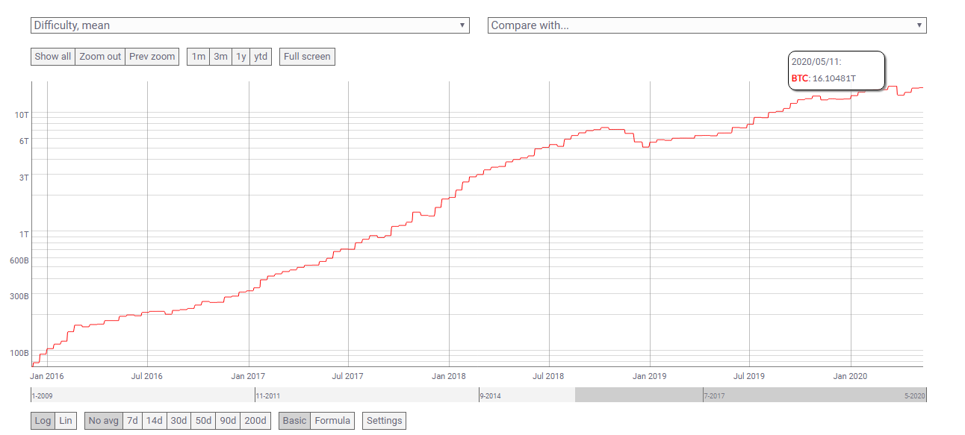This screenshot has height=435, width=965.
Task: Toggle the Log scale option
Action: click(x=43, y=421)
